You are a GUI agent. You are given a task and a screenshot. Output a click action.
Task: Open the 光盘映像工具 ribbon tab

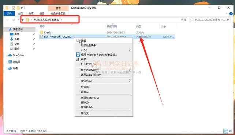click(58, 13)
